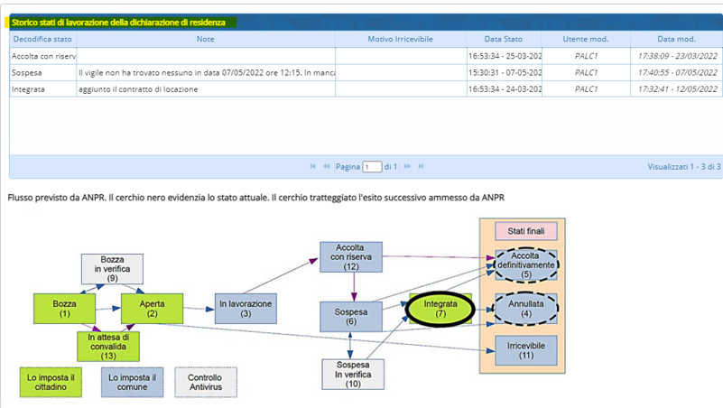
Task: Click the Integrata (7) node in the diagram
Action: 440,309
